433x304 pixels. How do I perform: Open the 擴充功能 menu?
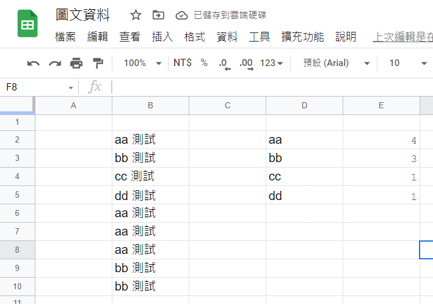(302, 37)
